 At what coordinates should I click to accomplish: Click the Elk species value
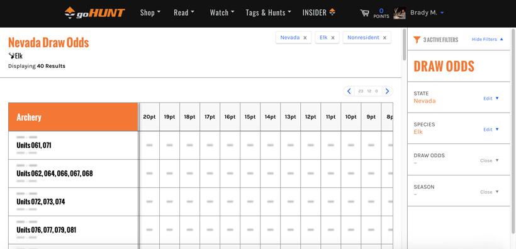pos(418,132)
